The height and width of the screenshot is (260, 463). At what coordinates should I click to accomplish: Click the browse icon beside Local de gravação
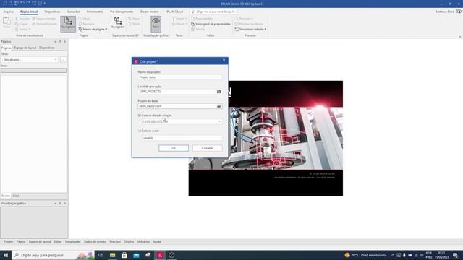(219, 92)
